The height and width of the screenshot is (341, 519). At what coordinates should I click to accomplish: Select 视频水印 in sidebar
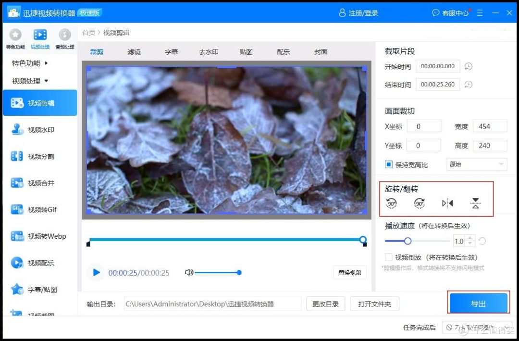click(x=40, y=130)
